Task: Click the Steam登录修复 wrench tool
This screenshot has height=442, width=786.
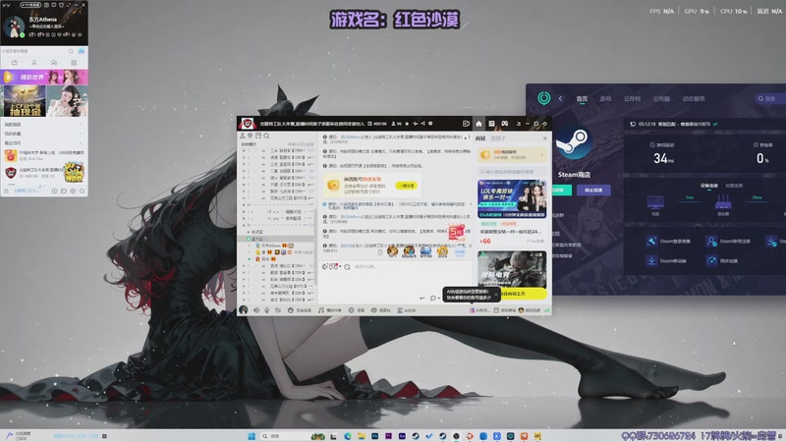Action: [x=669, y=241]
